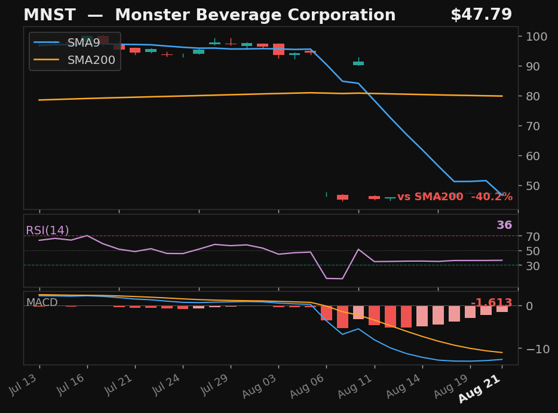The height and width of the screenshot is (413, 558).
Task: Click the RSI 70 axis tick label
Action: (x=532, y=237)
